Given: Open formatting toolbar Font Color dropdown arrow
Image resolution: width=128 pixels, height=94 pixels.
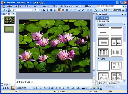Looking at the screenshot, I should tap(98, 10).
